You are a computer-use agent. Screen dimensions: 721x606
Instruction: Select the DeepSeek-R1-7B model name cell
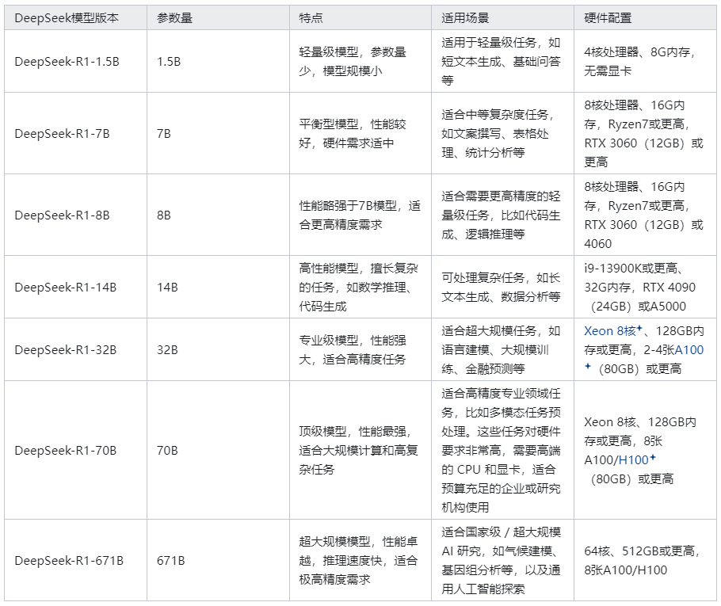tap(62, 133)
